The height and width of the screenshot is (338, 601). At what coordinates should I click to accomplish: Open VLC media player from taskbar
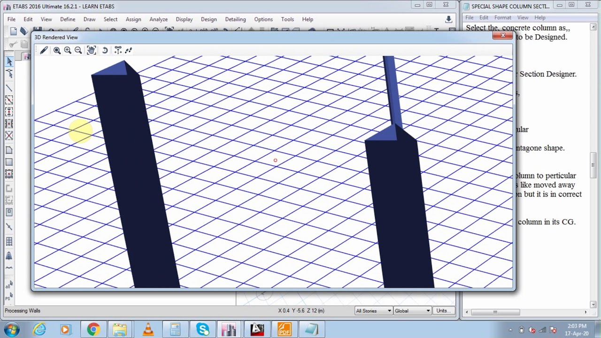coord(148,330)
